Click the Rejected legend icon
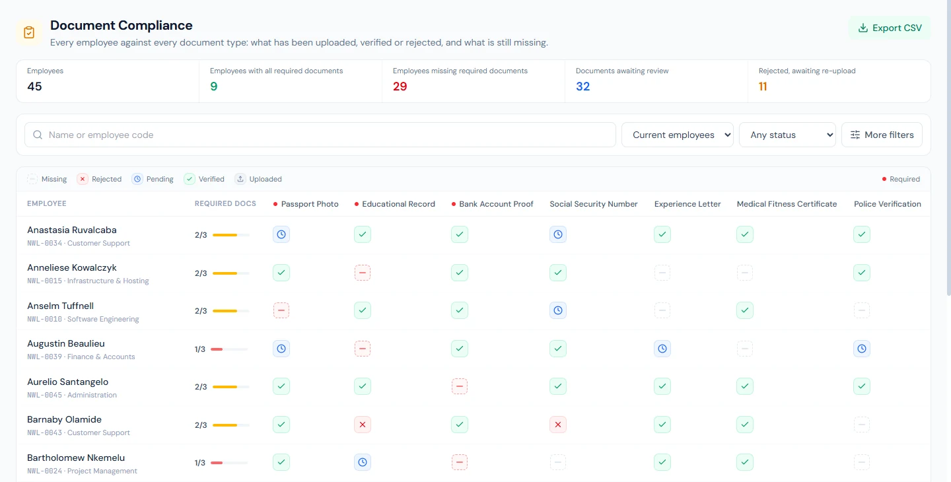Screen dimensions: 951x482 pos(83,179)
